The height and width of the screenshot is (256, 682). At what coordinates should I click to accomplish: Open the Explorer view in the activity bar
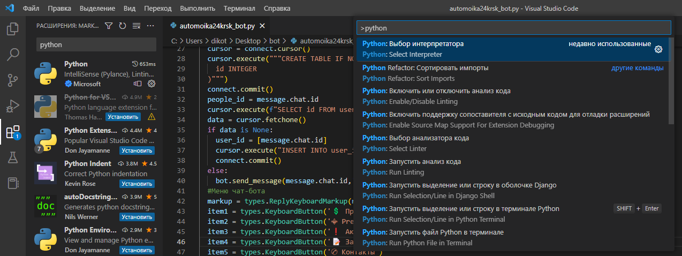(x=13, y=28)
